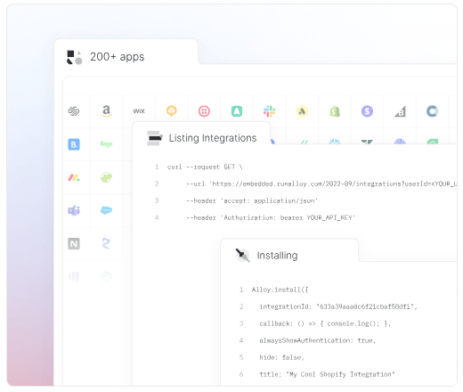Click the Salesforce cloud icon
Image resolution: width=463 pixels, height=392 pixels.
pyautogui.click(x=106, y=210)
